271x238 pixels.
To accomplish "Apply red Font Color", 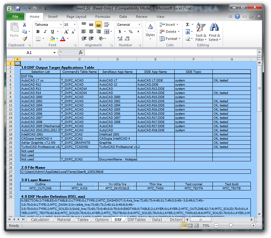I will coord(63,38).
